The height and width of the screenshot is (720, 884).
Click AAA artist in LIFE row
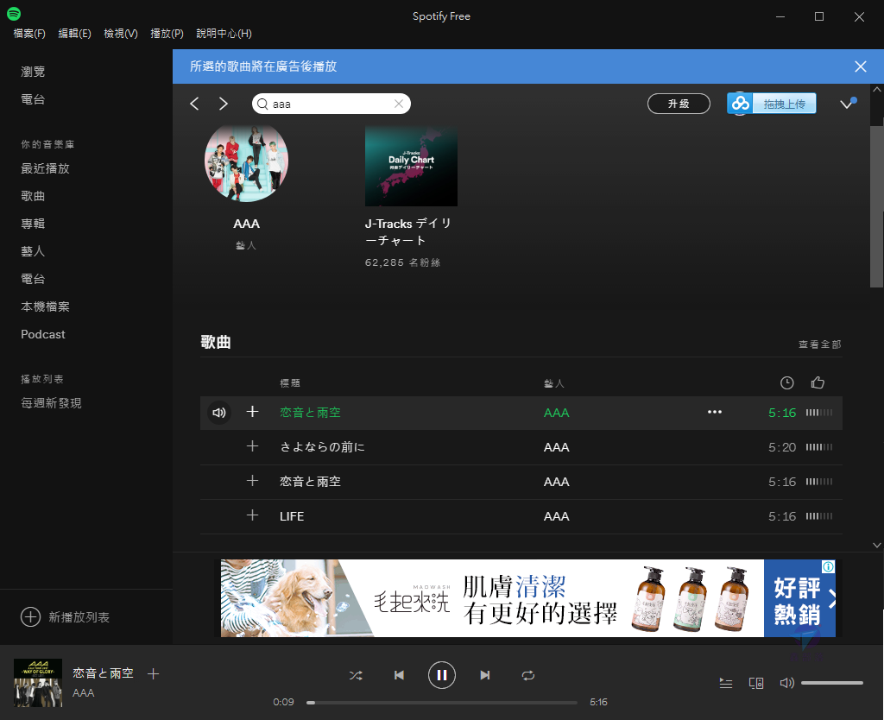click(557, 516)
